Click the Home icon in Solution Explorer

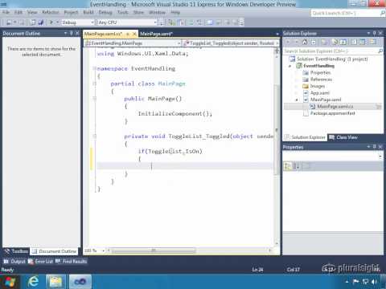[305, 42]
